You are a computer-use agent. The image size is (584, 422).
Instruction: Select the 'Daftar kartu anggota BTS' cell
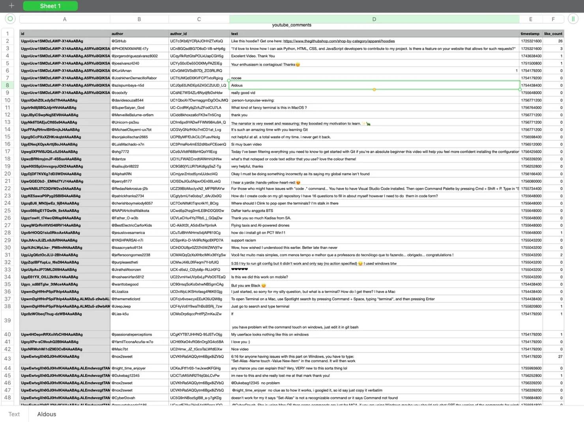point(374,211)
